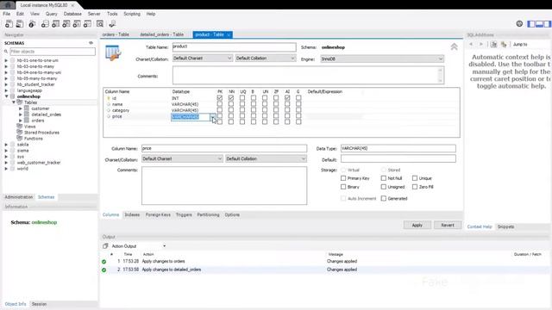
Task: Click the back arrow in SQL Additions
Action: (x=471, y=44)
